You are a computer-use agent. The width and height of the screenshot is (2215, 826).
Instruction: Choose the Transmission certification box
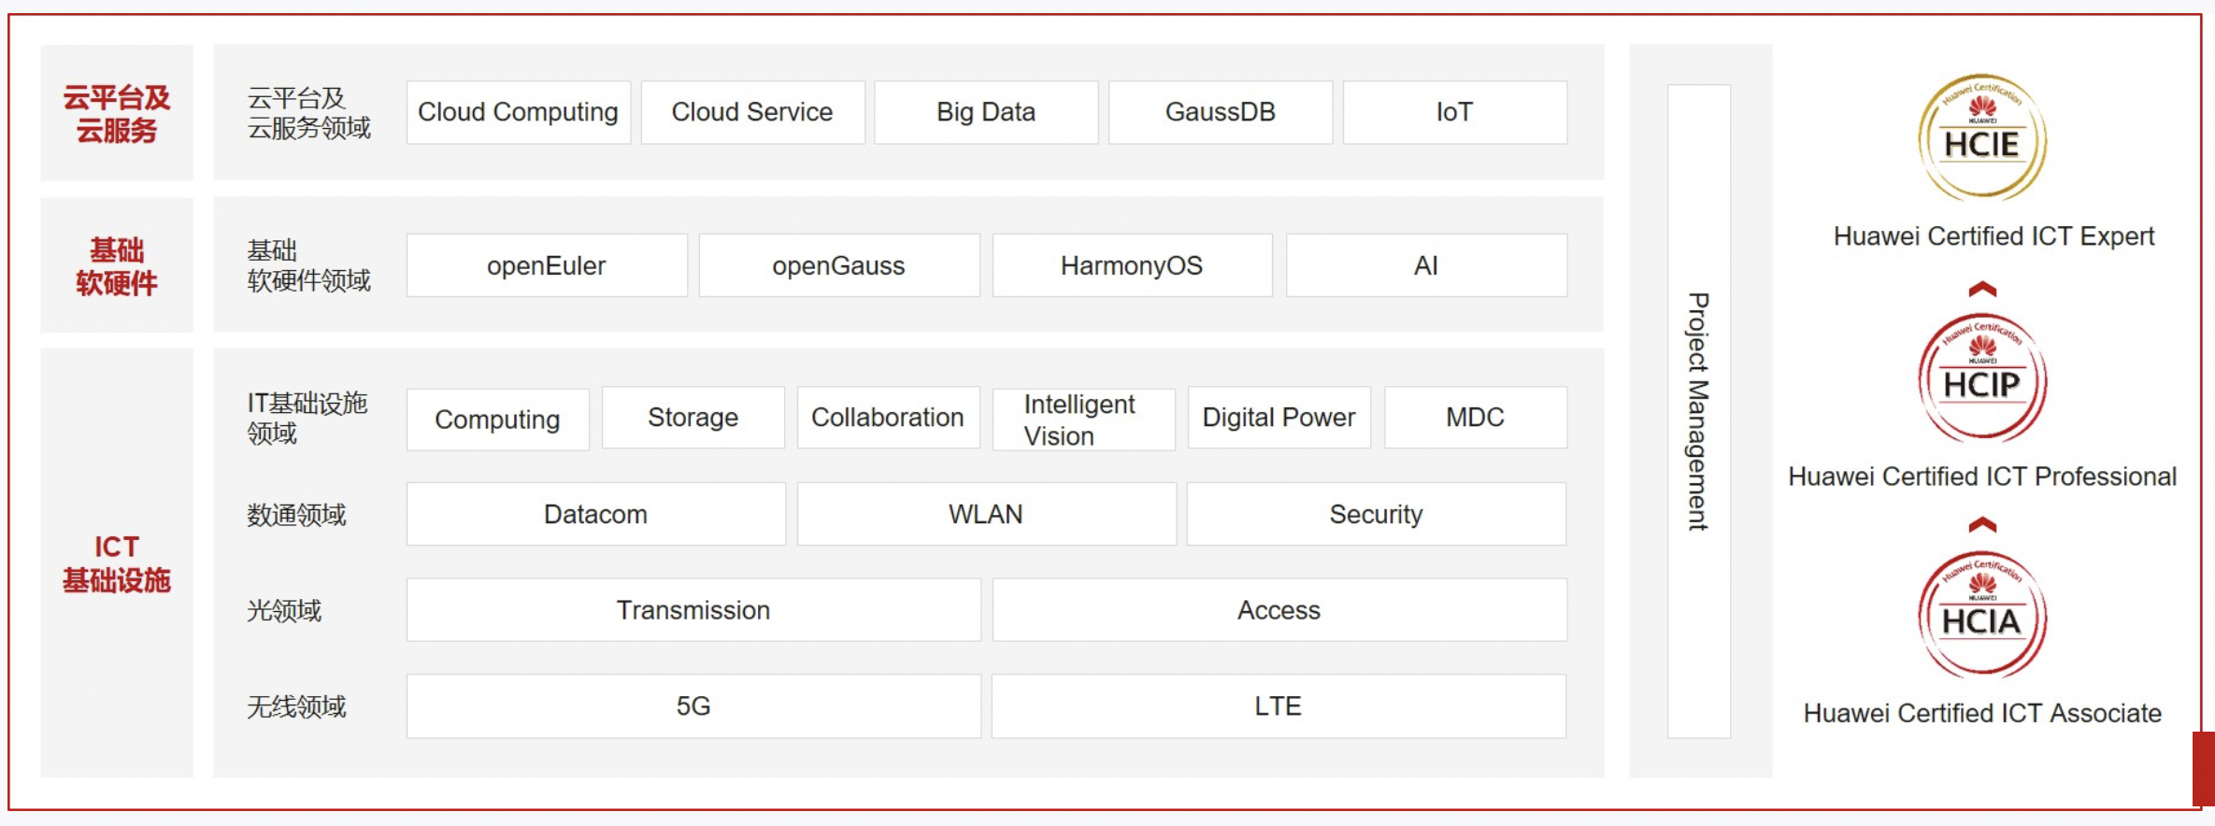point(693,610)
